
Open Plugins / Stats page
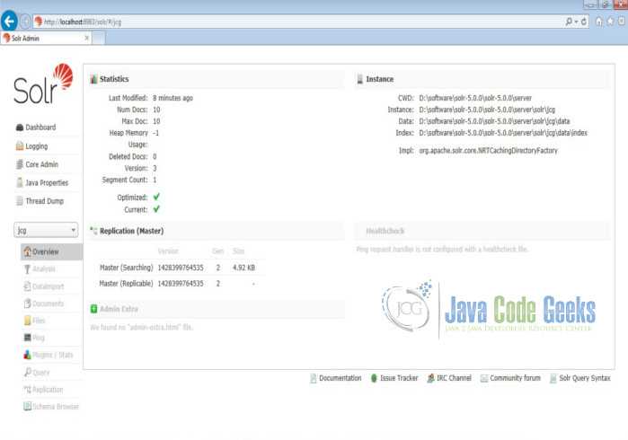click(x=53, y=355)
